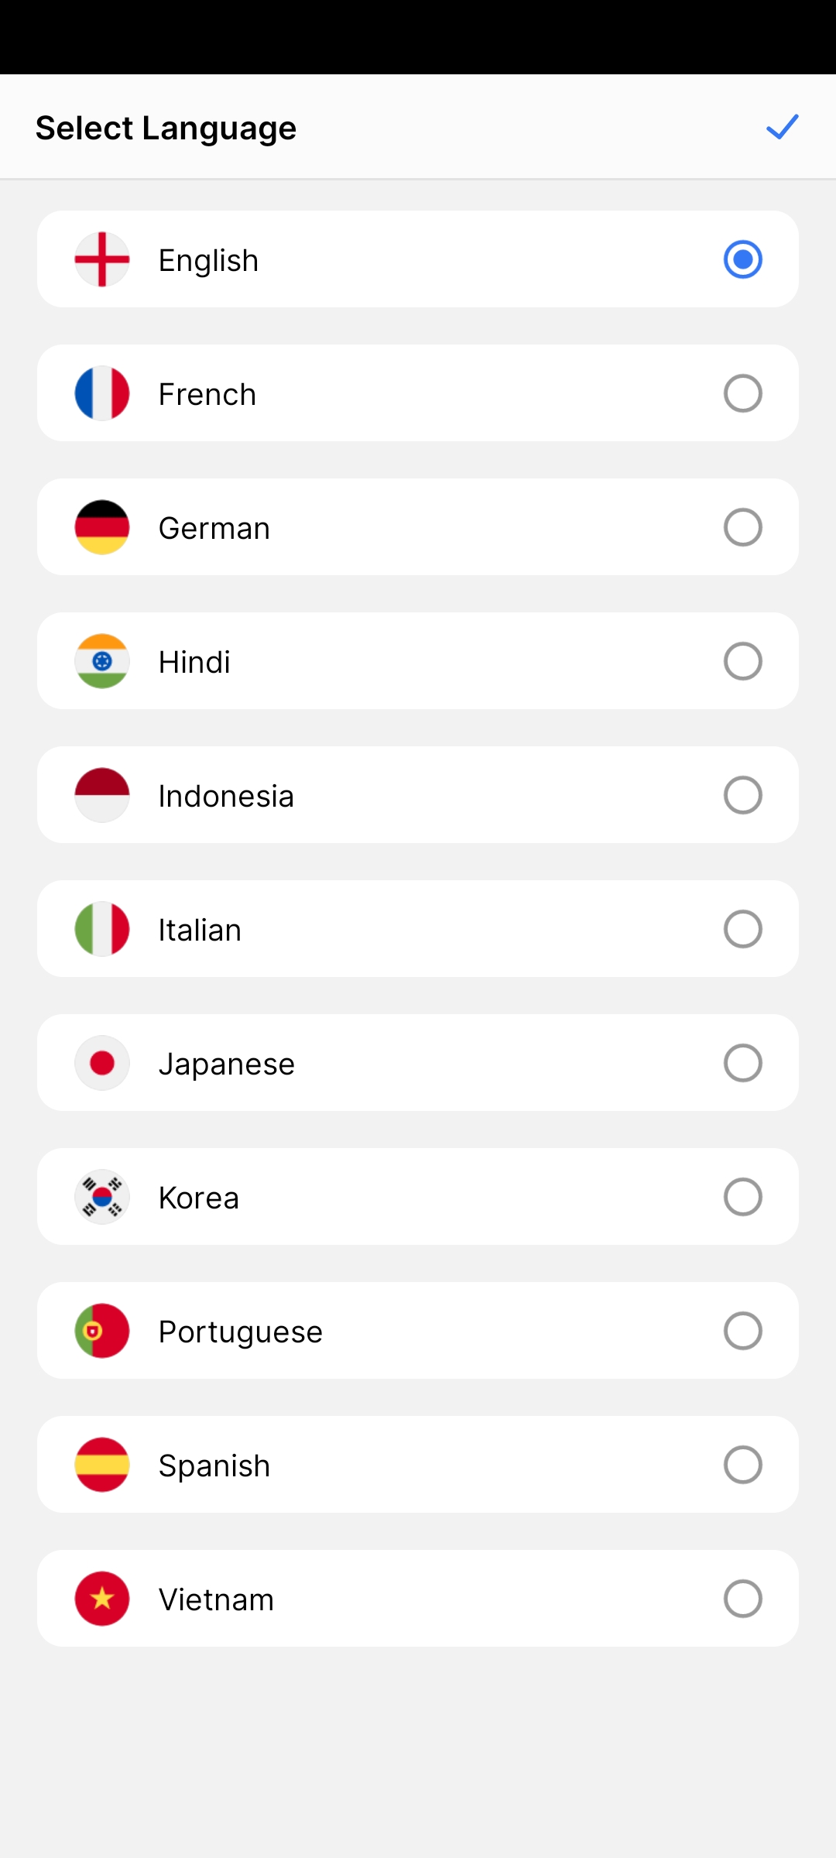836x1858 pixels.
Task: Tap the Indonesian flag icon
Action: [102, 795]
